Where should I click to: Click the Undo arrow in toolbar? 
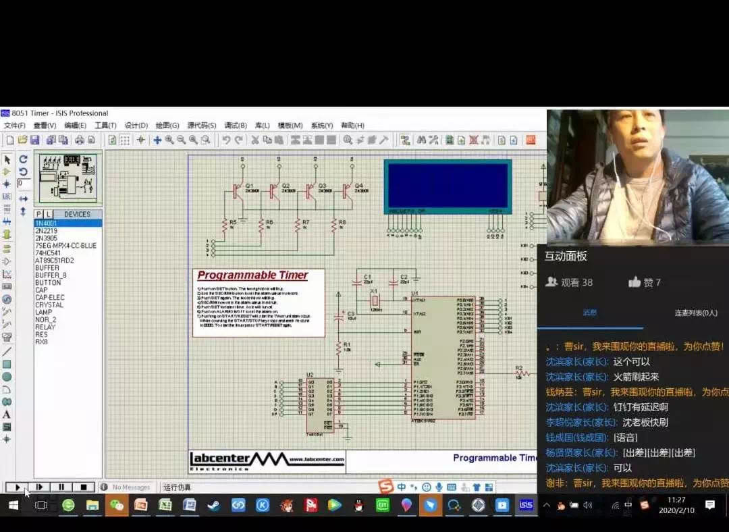226,140
